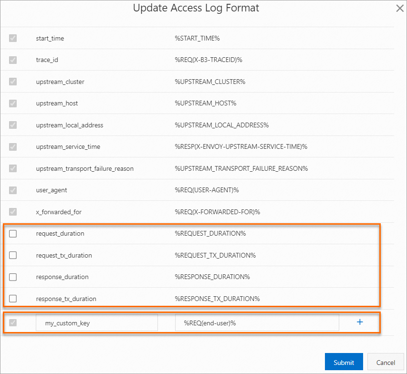The height and width of the screenshot is (374, 407).
Task: Select the user_agent field name
Action: tap(52, 190)
